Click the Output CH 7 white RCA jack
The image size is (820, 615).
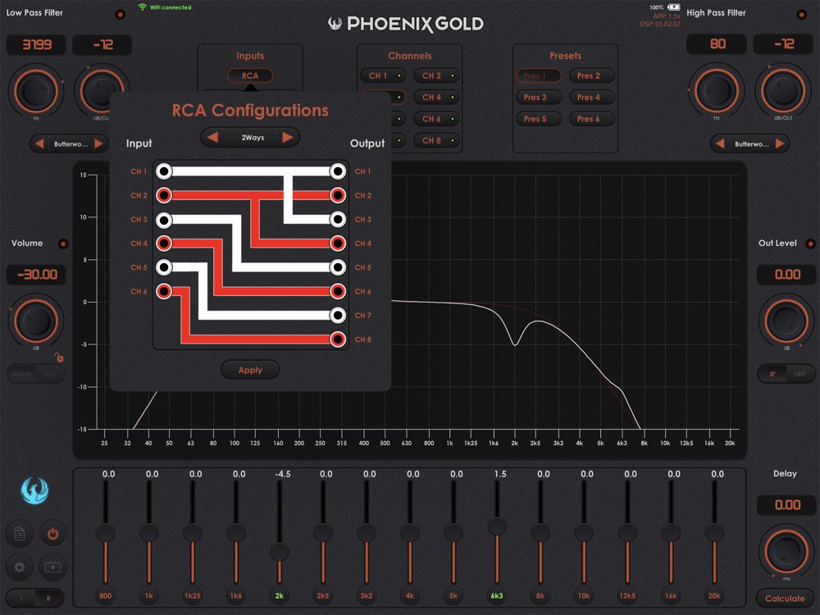click(338, 316)
